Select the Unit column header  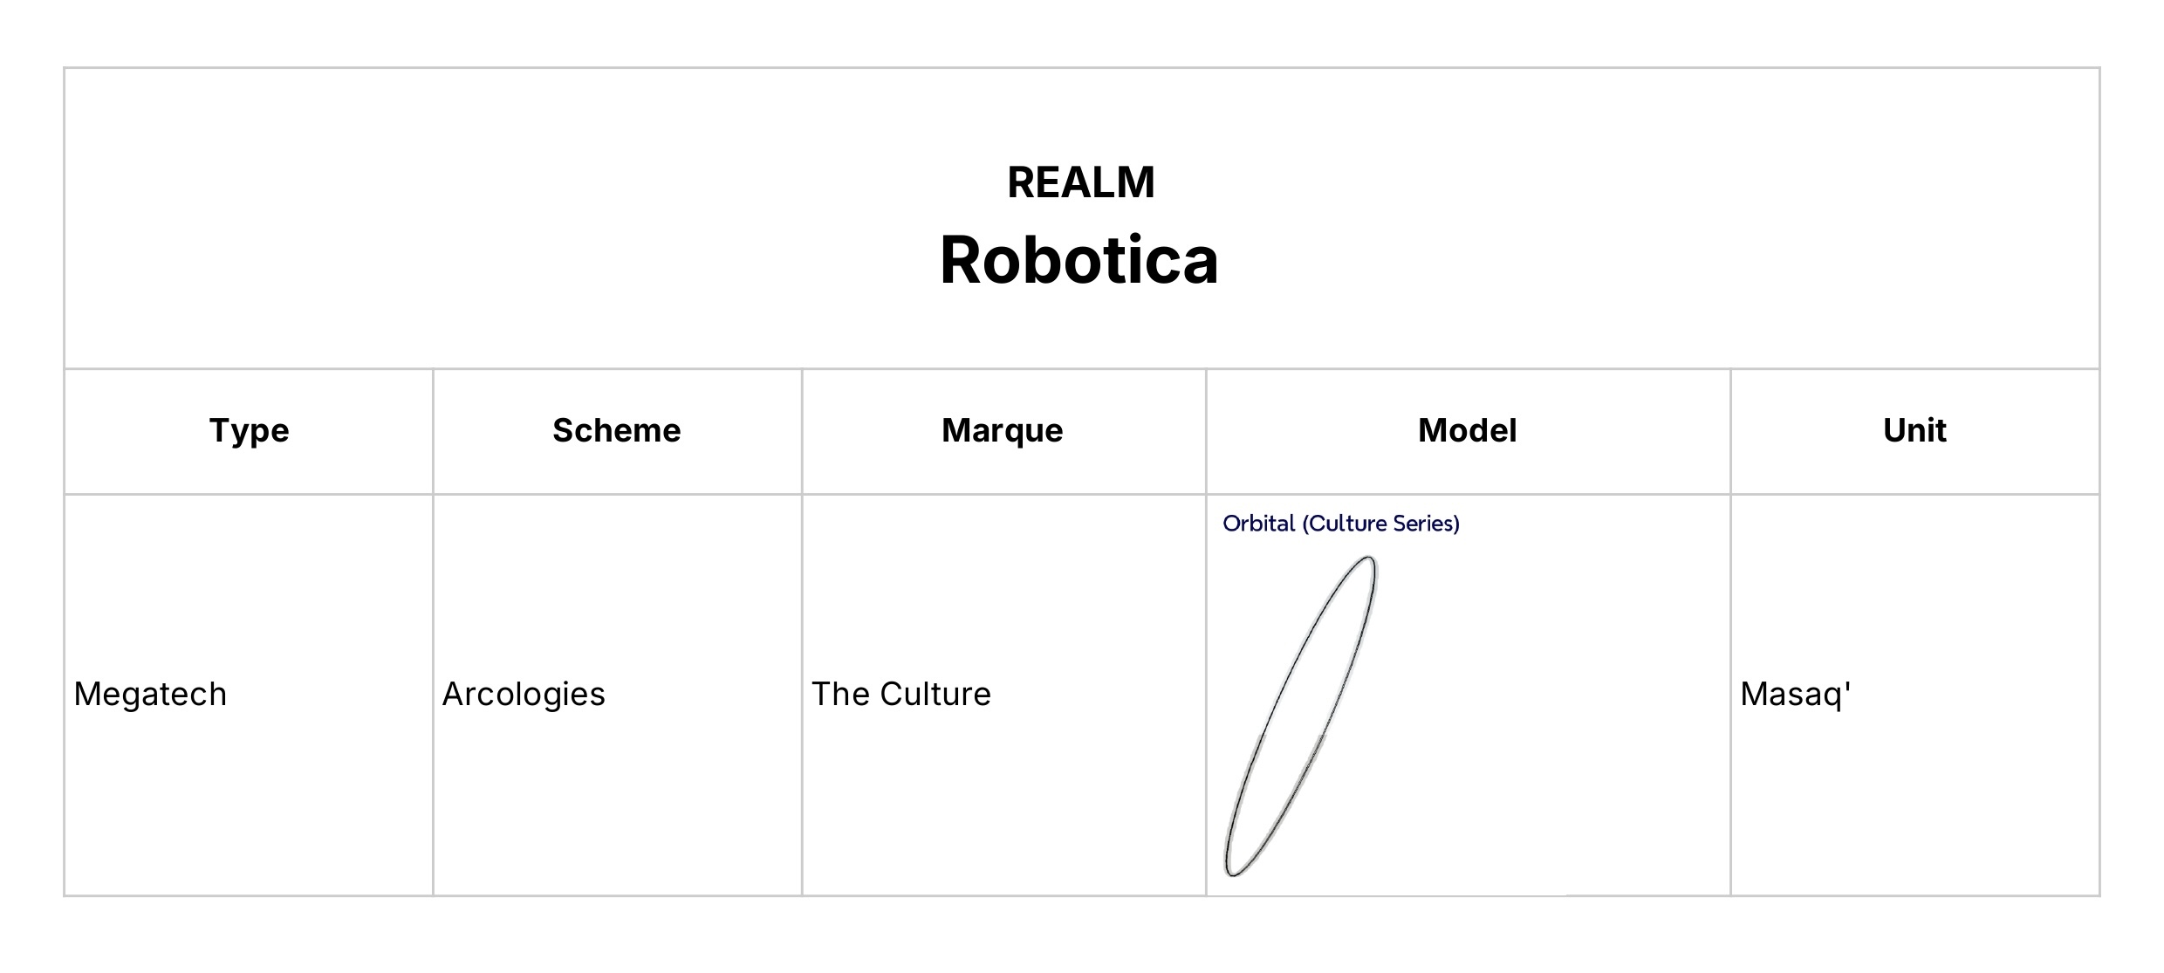pyautogui.click(x=1914, y=430)
